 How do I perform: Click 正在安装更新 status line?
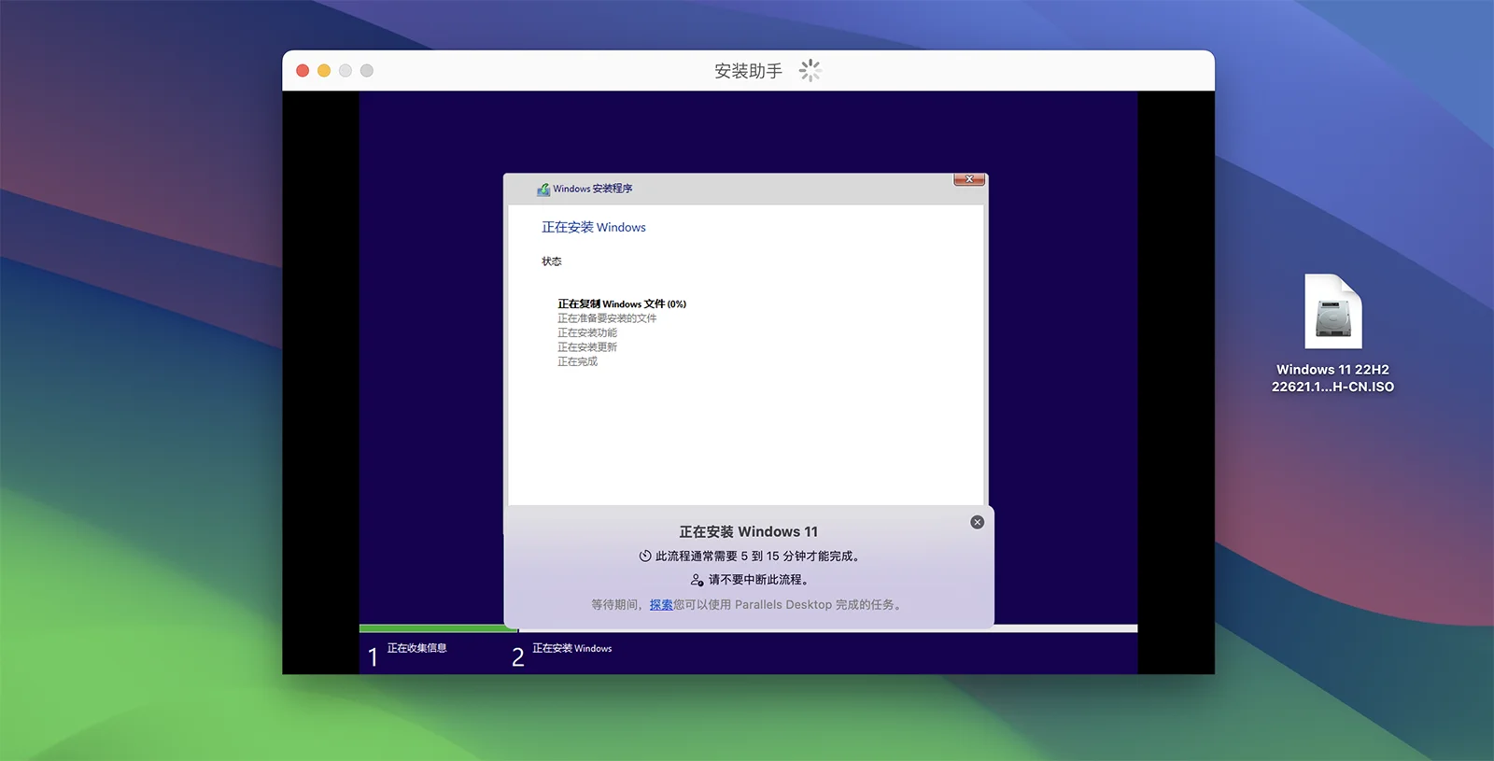[587, 347]
